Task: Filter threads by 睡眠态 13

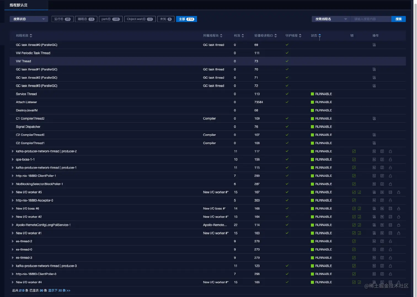Action: tap(86, 19)
